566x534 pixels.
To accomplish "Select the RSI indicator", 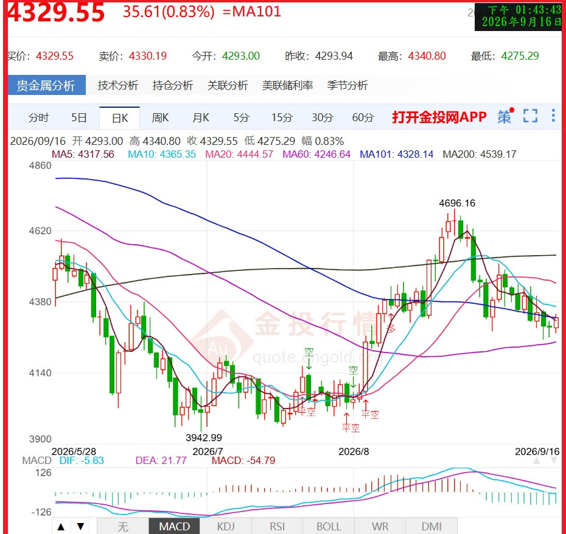I will click(278, 527).
